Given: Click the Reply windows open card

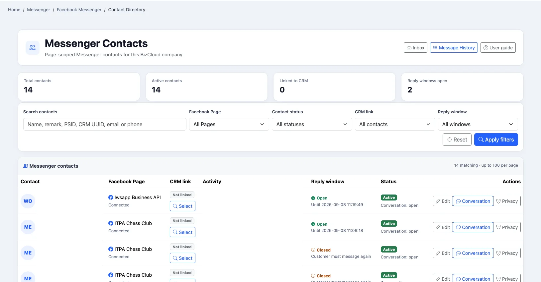Looking at the screenshot, I should click(462, 86).
